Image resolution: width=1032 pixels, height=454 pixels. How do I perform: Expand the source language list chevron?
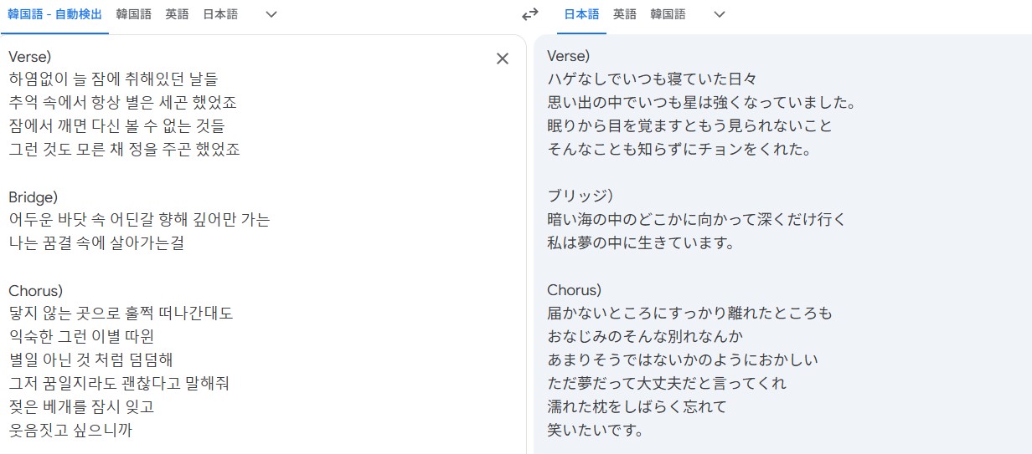coord(271,14)
